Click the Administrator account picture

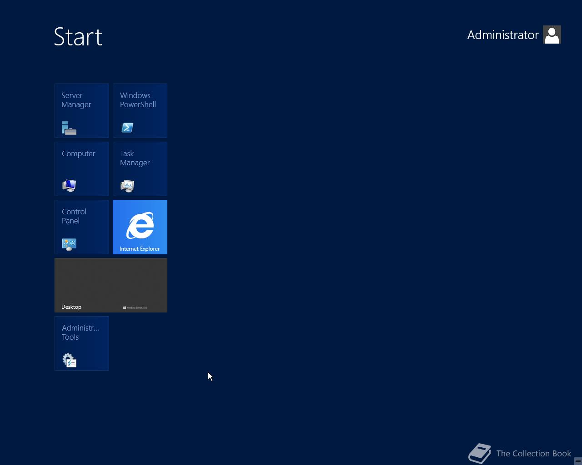coord(552,35)
